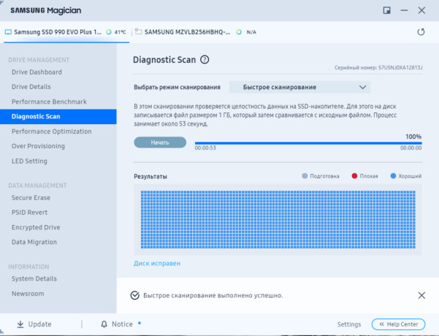Click the red Плохая legend dot
Image resolution: width=439 pixels, height=336 pixels.
354,176
